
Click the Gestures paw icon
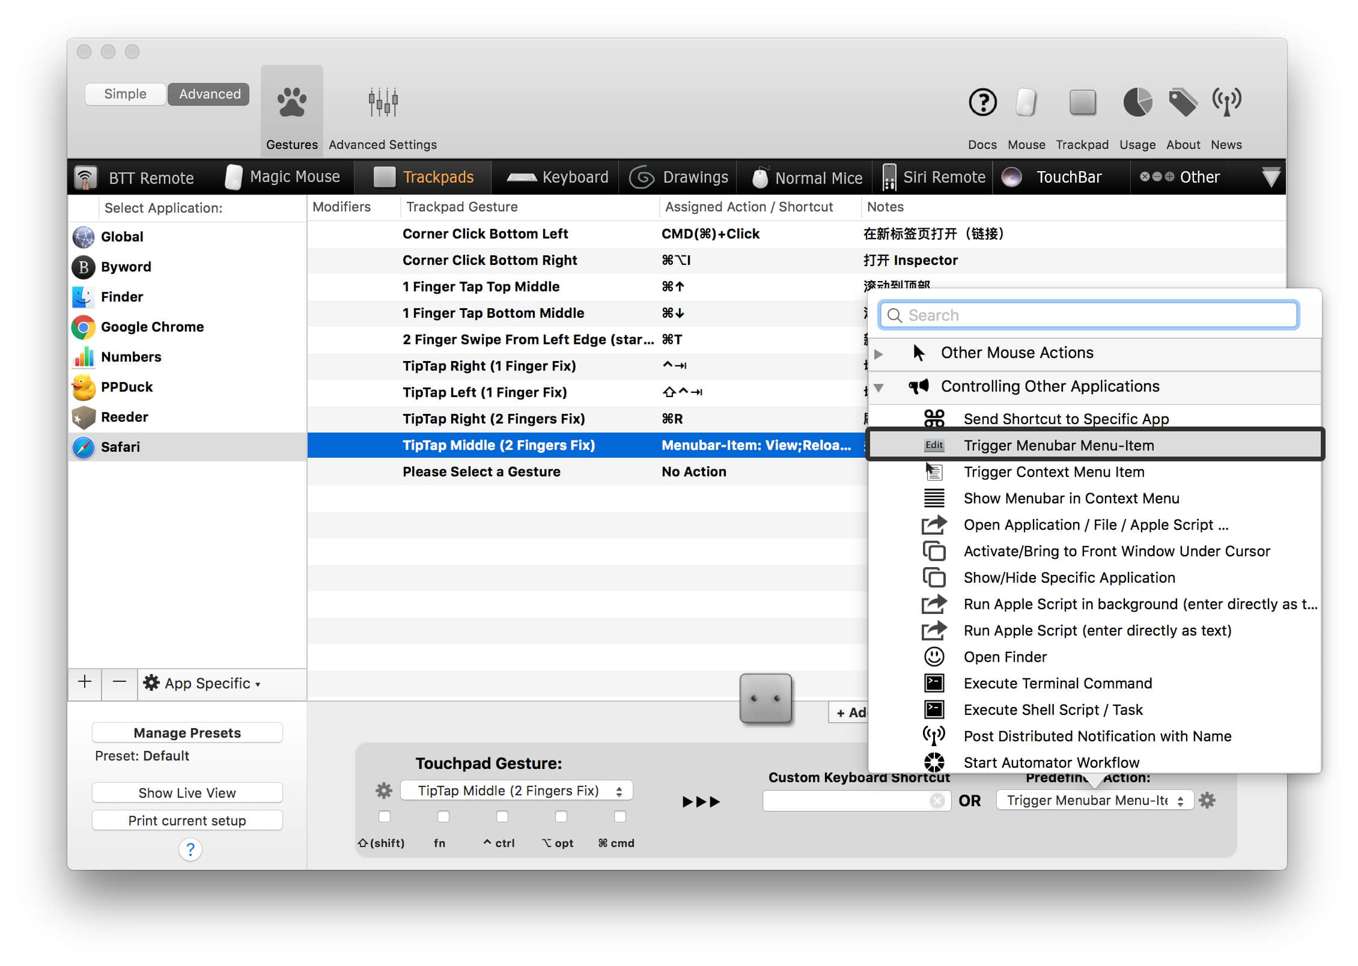[x=292, y=103]
